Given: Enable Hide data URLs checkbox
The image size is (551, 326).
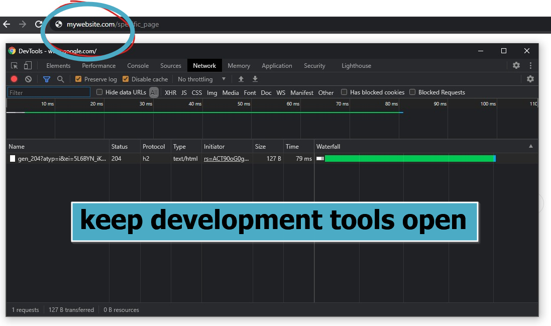Looking at the screenshot, I should (x=99, y=92).
